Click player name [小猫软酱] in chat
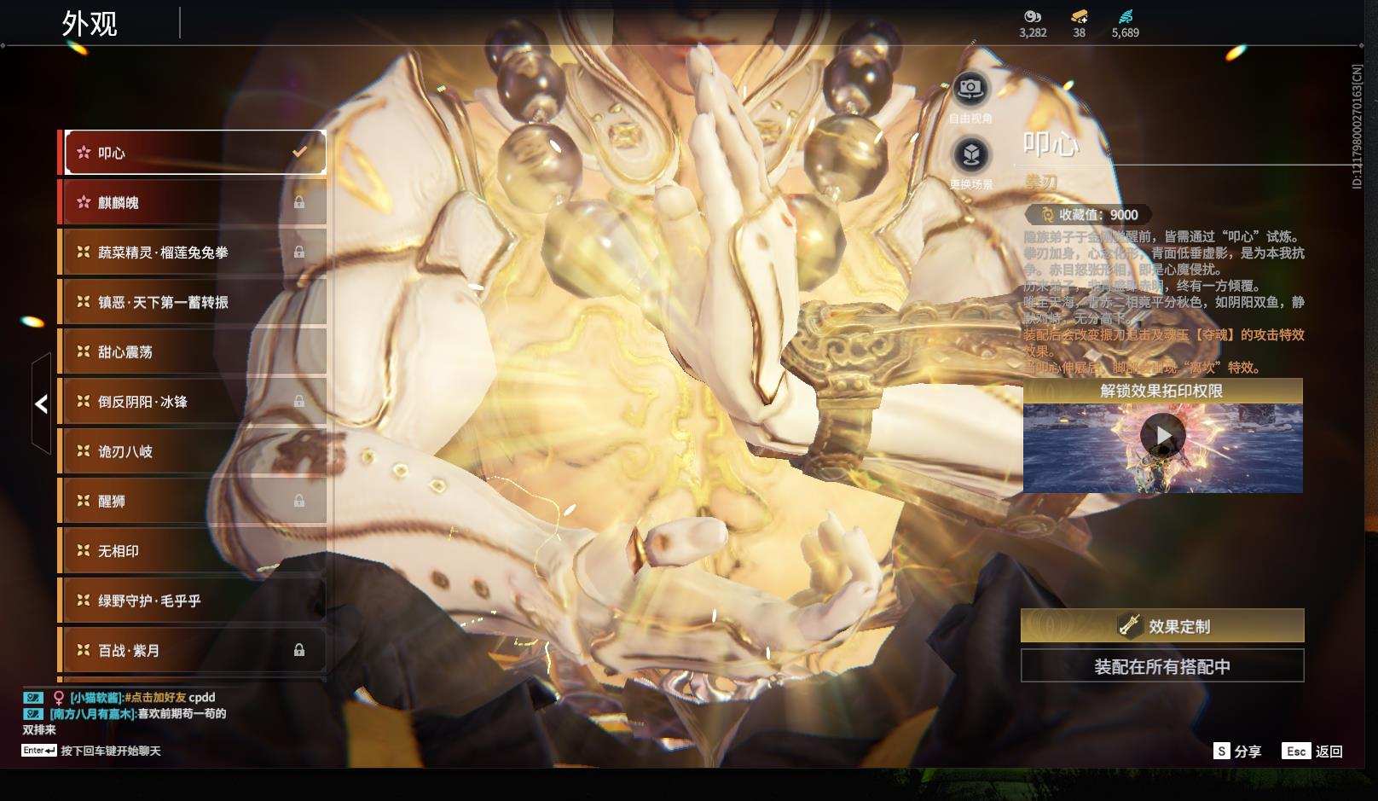The image size is (1378, 801). tap(95, 697)
